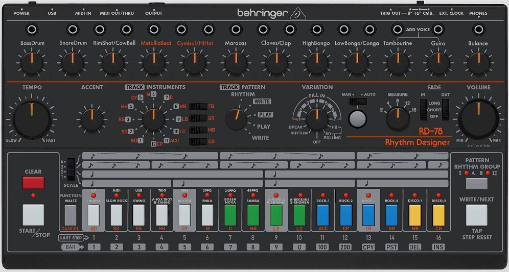Click the Balance knob

[478, 63]
